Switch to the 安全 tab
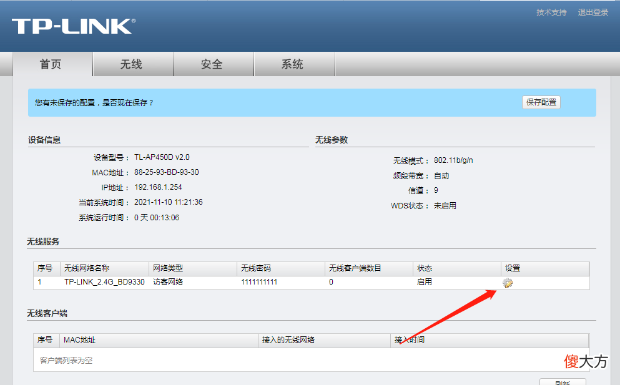The height and width of the screenshot is (385, 620). point(214,64)
